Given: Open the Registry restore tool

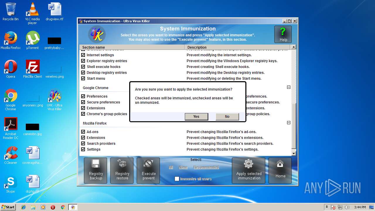Looking at the screenshot, I should [x=122, y=171].
